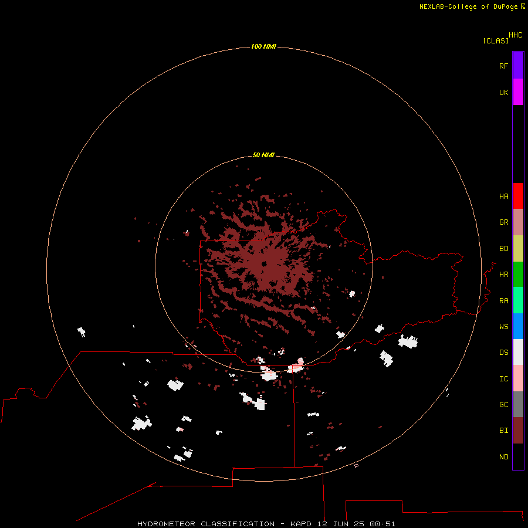Image resolution: width=528 pixels, height=528 pixels.
Task: Click the UK legend label
Action: (503, 92)
